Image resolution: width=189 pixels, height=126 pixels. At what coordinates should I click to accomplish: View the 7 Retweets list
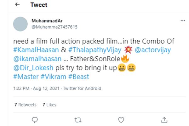tap(25, 105)
